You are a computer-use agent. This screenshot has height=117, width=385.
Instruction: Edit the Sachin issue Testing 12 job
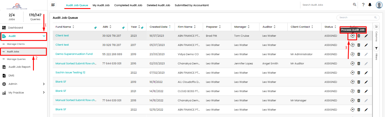366,73
